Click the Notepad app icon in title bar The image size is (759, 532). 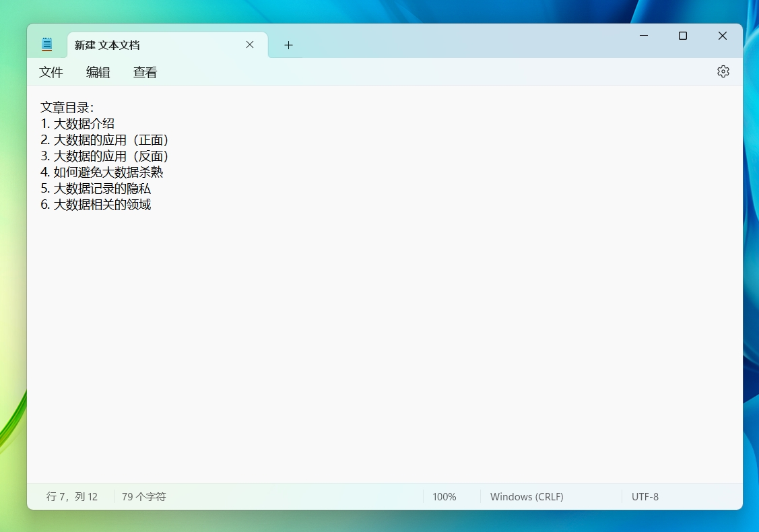click(46, 44)
